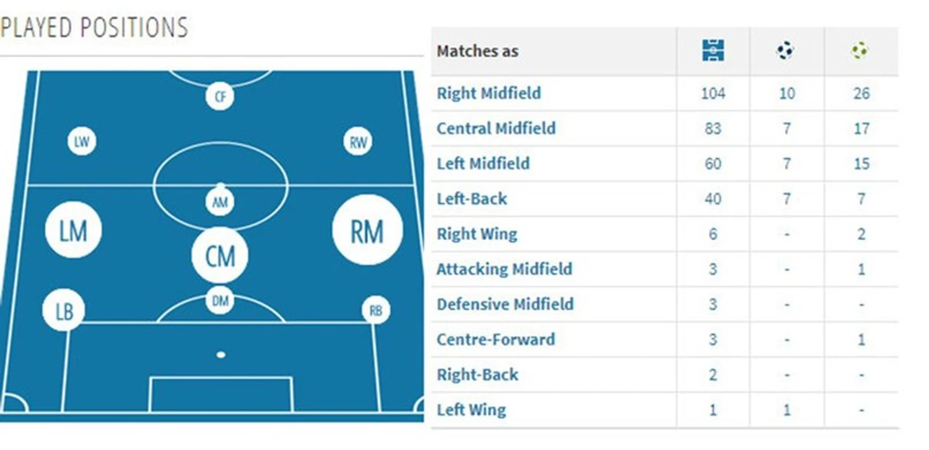Open the Central Midfield link
The image size is (929, 450).
[x=496, y=128]
